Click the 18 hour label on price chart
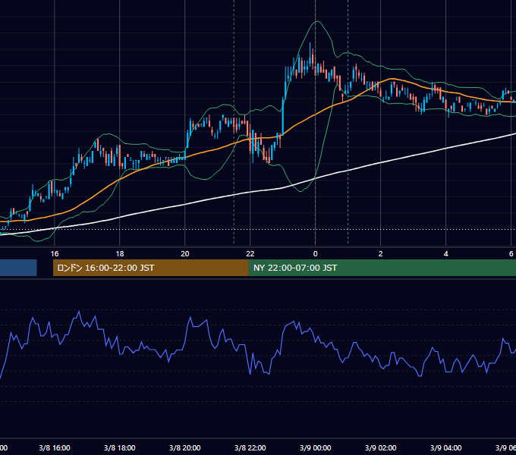The image size is (516, 455). [x=120, y=253]
